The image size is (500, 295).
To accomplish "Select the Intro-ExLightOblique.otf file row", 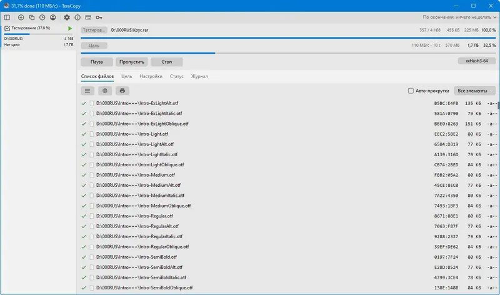I will click(x=288, y=124).
